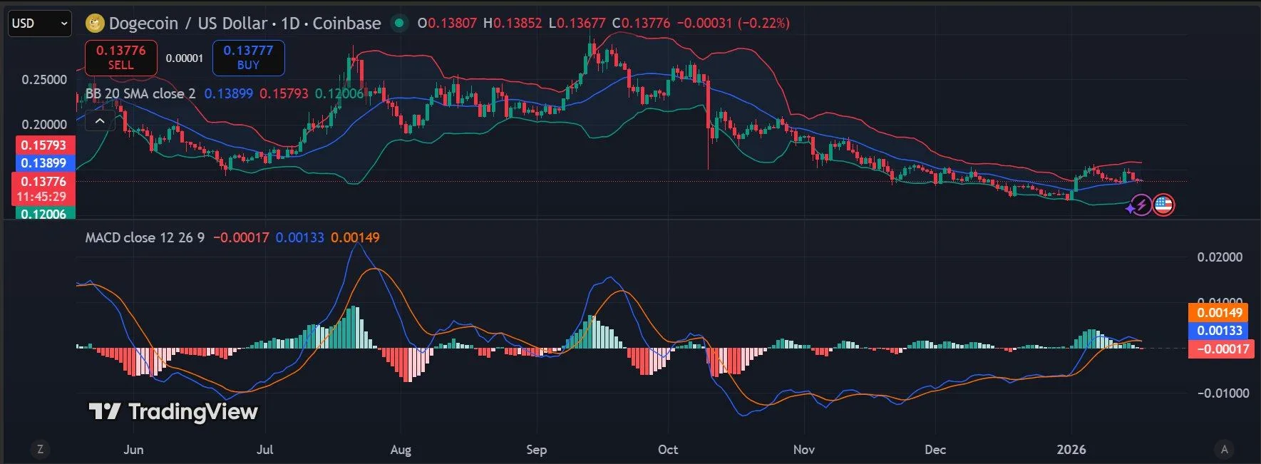The width and height of the screenshot is (1261, 464).
Task: Open the purple lightning bolt event icon
Action: (1141, 206)
